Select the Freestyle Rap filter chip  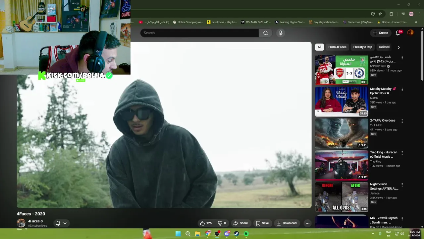tap(363, 47)
